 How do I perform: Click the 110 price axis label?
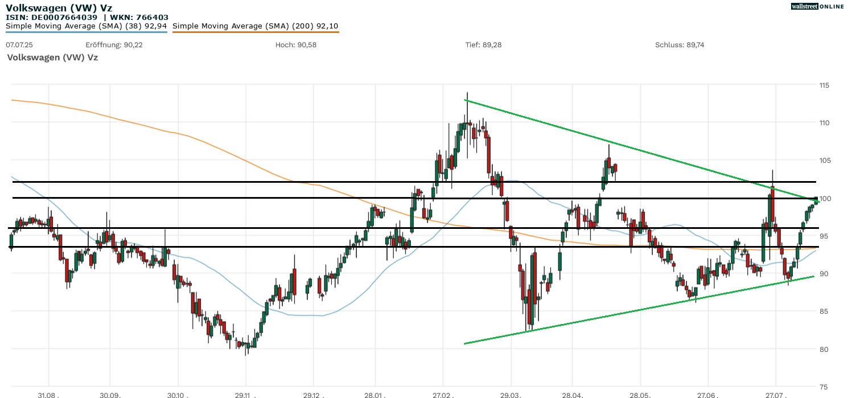(824, 123)
